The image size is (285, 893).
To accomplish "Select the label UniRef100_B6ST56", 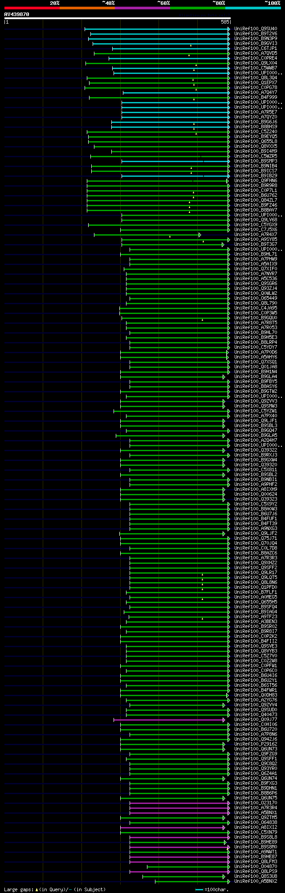I will tap(256, 685).
